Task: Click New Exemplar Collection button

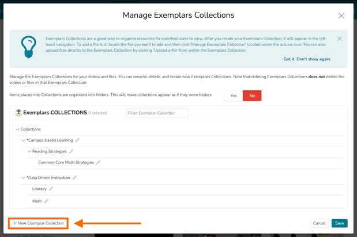Action: click(x=38, y=223)
